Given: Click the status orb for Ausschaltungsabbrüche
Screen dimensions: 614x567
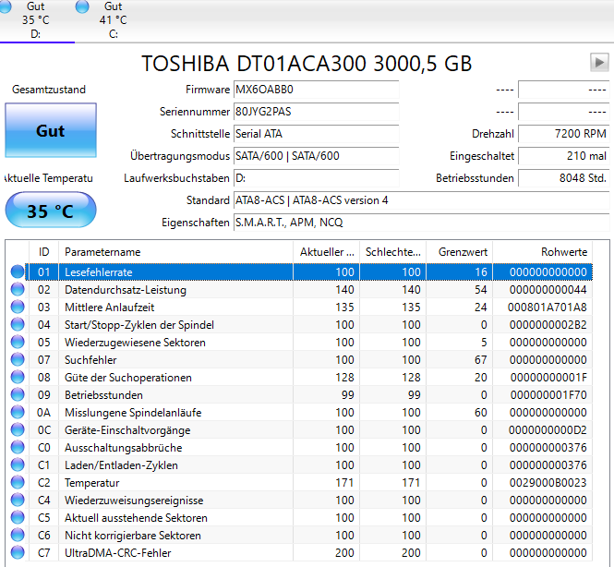Looking at the screenshot, I should [x=18, y=447].
